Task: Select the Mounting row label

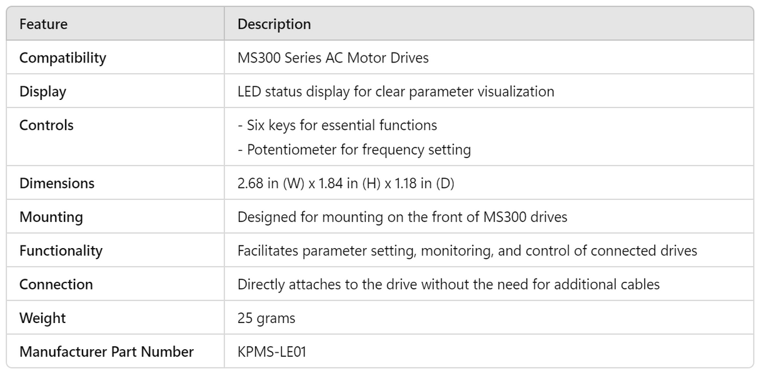Action: point(51,217)
